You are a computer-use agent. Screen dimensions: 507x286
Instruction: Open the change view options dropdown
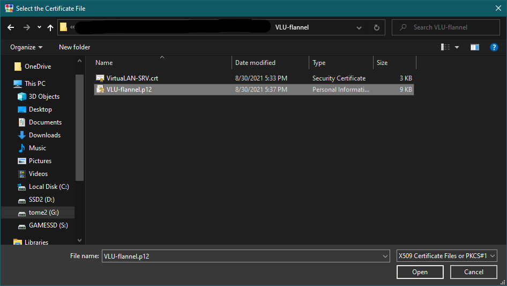(x=457, y=47)
